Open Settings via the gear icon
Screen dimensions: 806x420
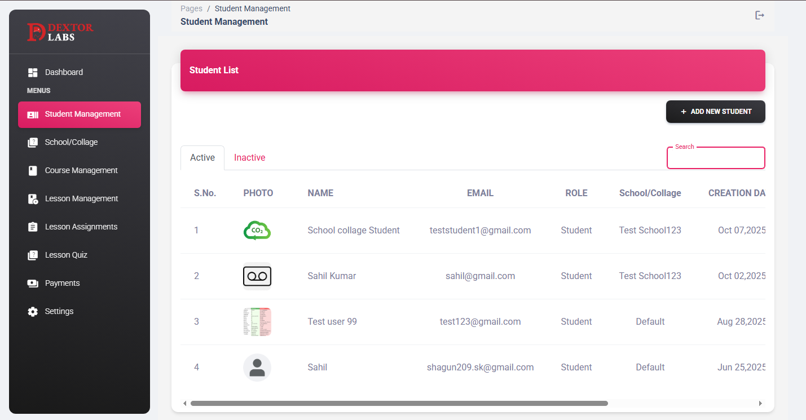[x=33, y=311]
